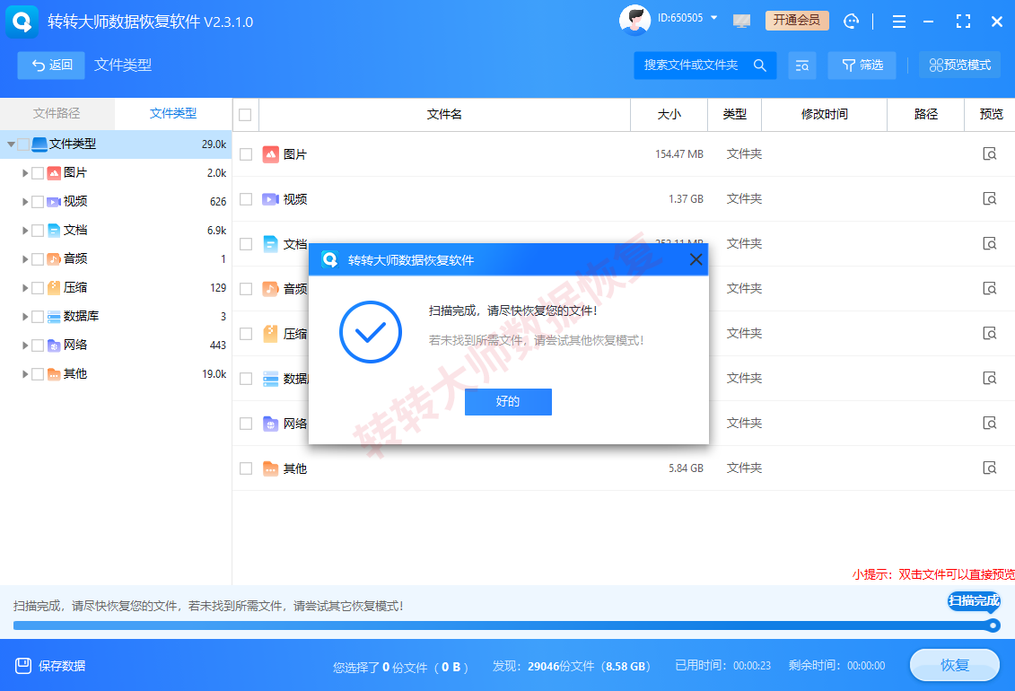1015x691 pixels.
Task: Preview the 音频 row with magnifier icon
Action: click(x=990, y=289)
